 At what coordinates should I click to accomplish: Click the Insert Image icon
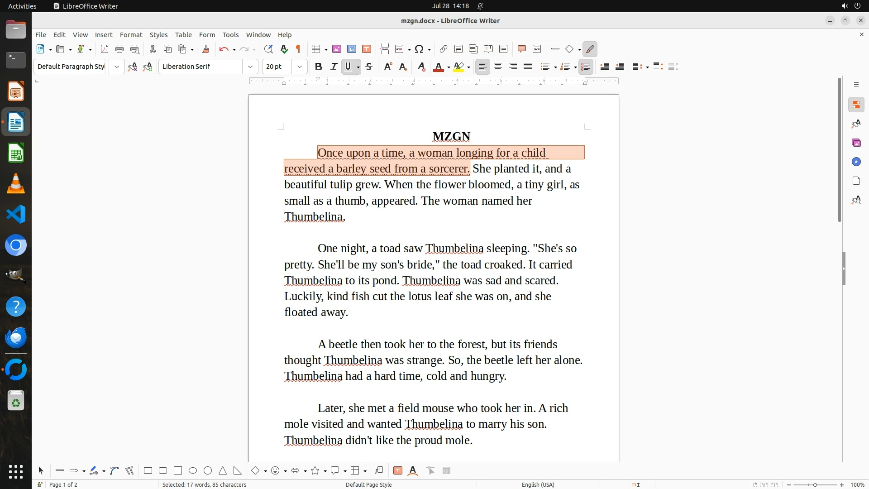337,49
